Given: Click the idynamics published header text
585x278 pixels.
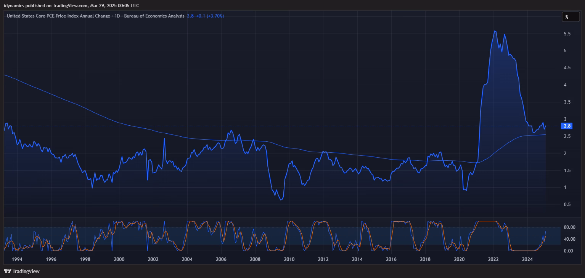Looking at the screenshot, I should point(71,5).
